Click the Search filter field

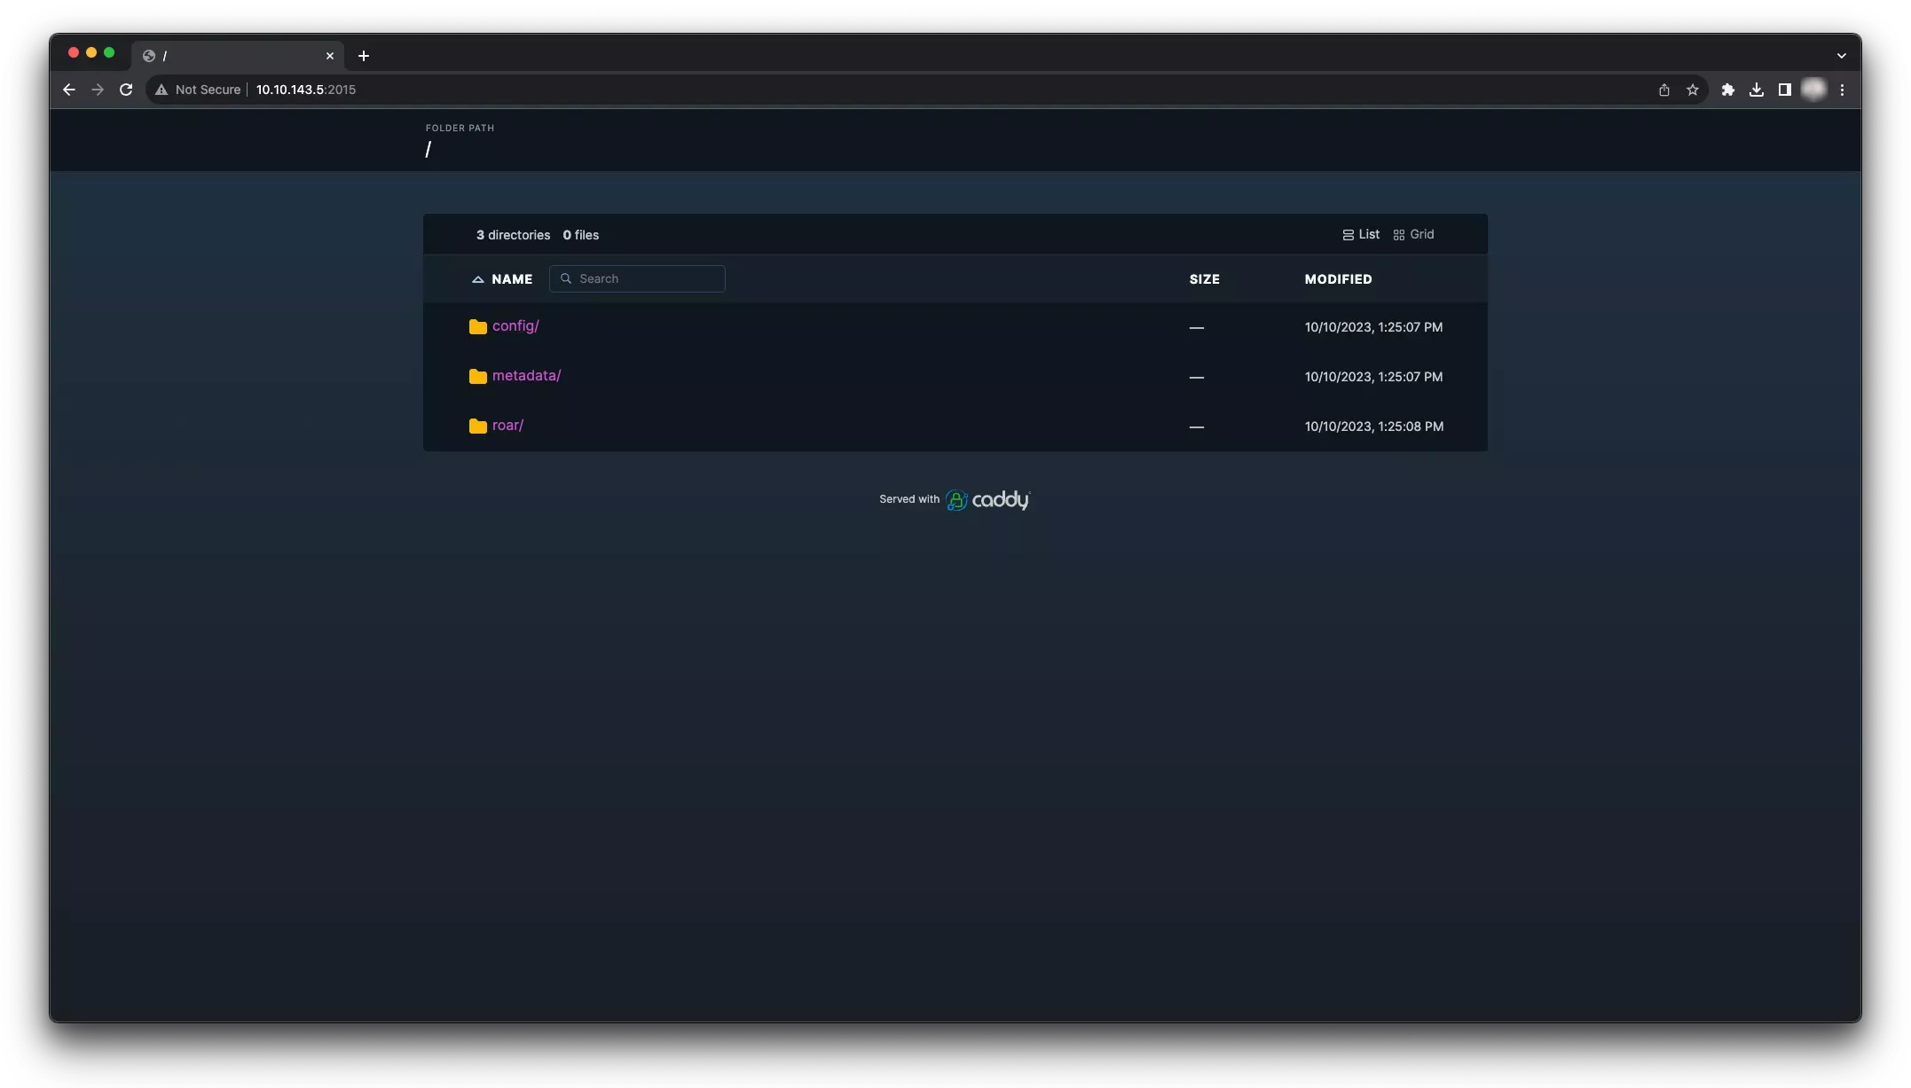click(x=637, y=278)
